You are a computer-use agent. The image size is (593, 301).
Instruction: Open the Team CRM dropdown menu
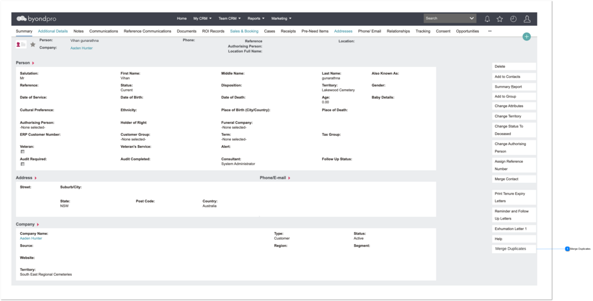(x=229, y=19)
